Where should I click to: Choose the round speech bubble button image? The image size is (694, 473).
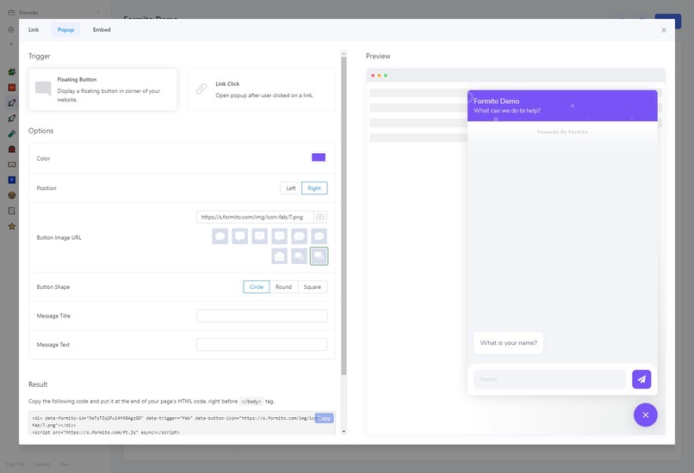[x=220, y=236]
